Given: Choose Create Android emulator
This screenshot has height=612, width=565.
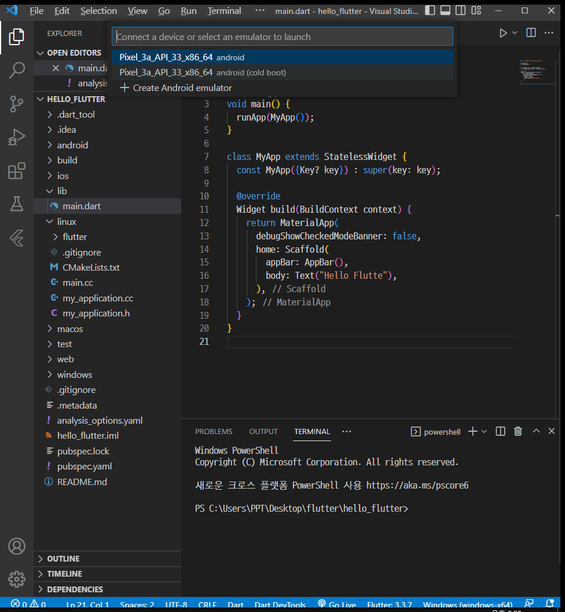Looking at the screenshot, I should [282, 88].
